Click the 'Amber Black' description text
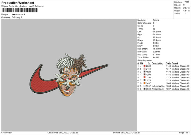 pos(158,89)
